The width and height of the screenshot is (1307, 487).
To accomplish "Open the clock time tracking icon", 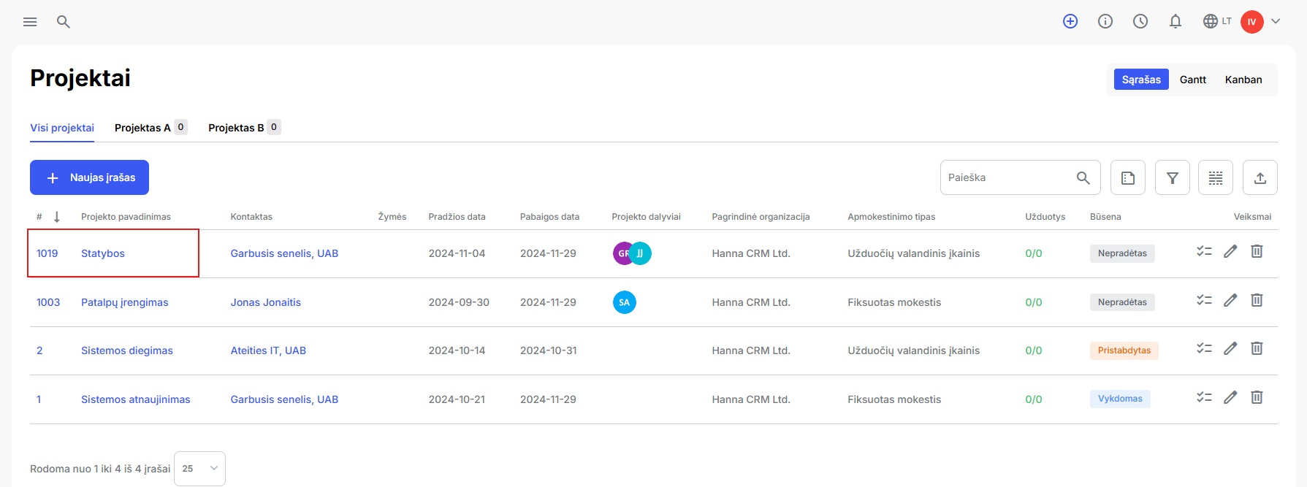I will 1140,21.
